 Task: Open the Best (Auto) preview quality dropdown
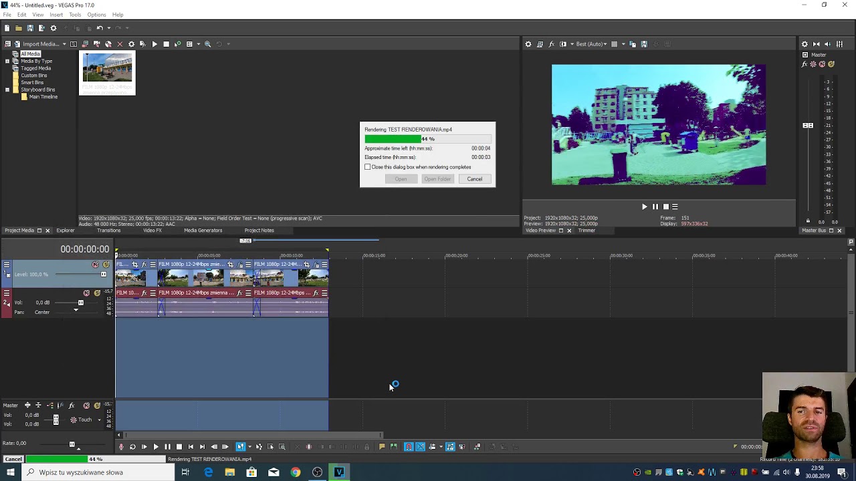591,44
